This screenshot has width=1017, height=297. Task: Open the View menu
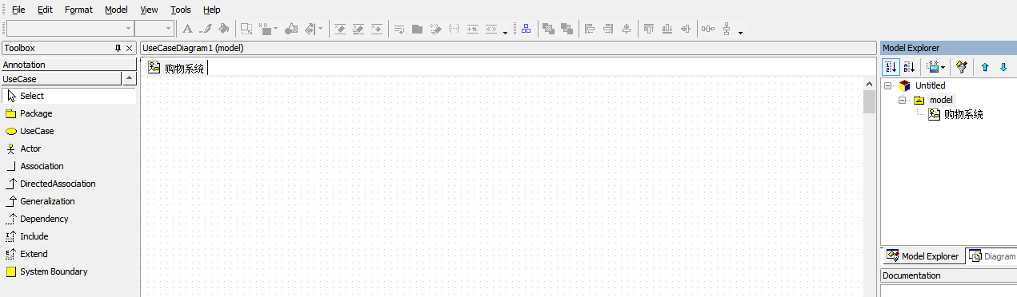(x=149, y=10)
